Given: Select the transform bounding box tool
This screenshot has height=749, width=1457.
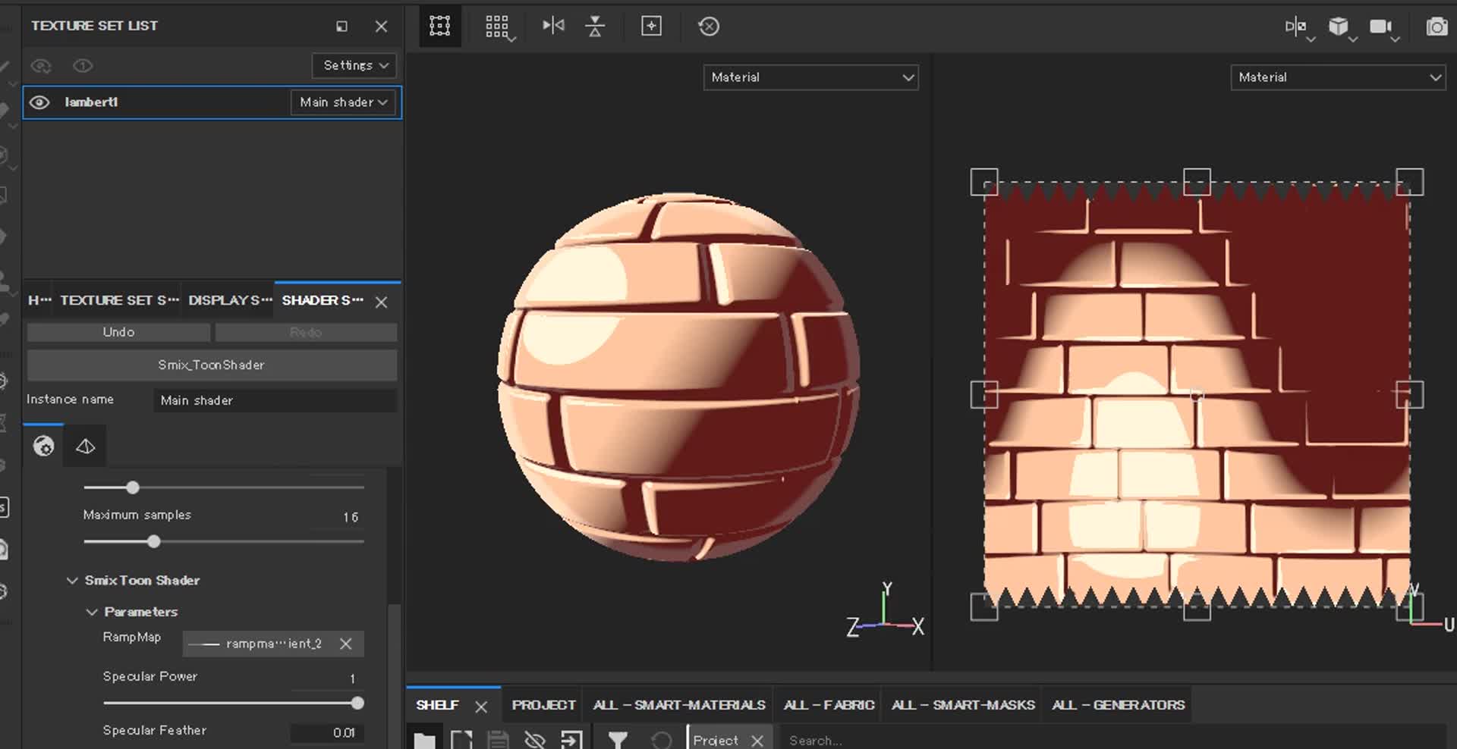Looking at the screenshot, I should [x=439, y=27].
